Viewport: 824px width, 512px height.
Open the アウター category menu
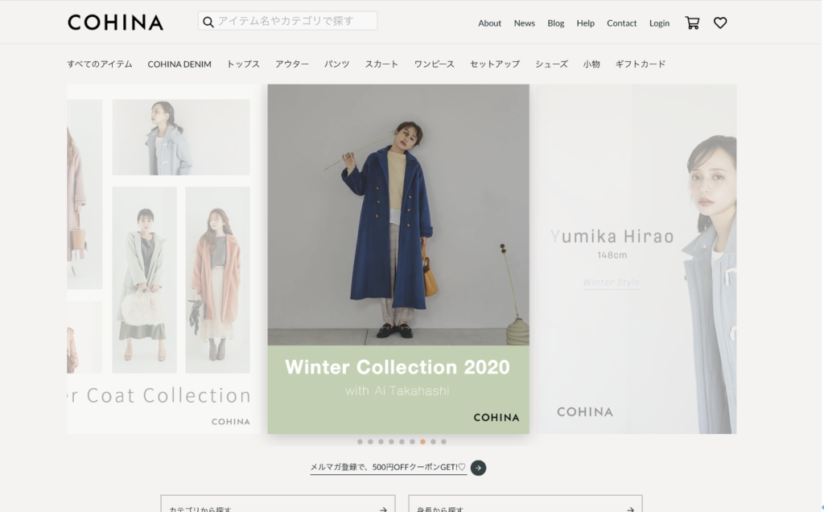tap(291, 64)
